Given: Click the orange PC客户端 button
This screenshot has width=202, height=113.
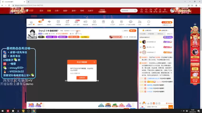Looking at the screenshot, I should click(x=167, y=22).
